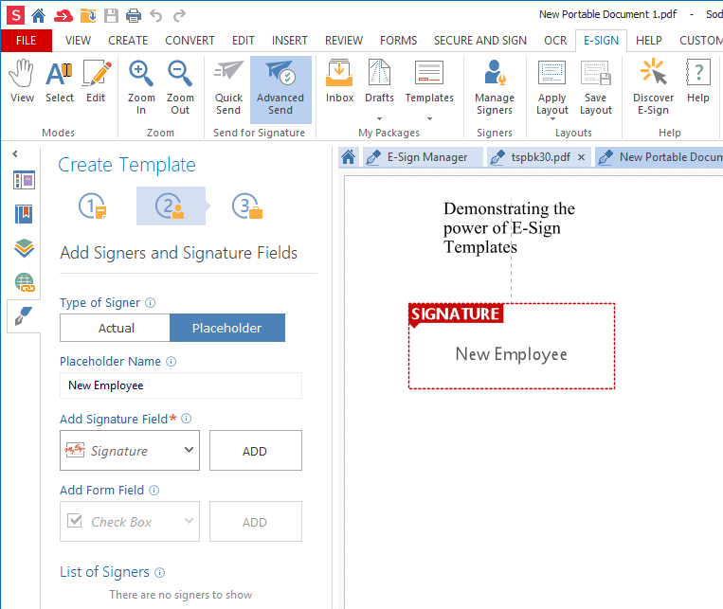This screenshot has width=723, height=609.
Task: Click info icon beside Placeholder Name
Action: pyautogui.click(x=172, y=362)
